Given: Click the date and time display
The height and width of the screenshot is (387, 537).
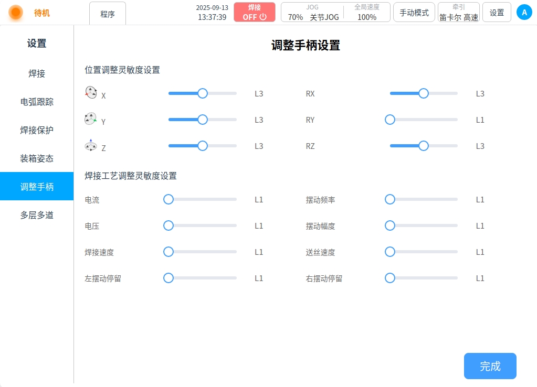Looking at the screenshot, I should click(x=212, y=13).
